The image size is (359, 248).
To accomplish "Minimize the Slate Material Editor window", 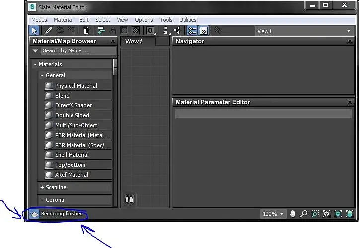I will (312, 5).
